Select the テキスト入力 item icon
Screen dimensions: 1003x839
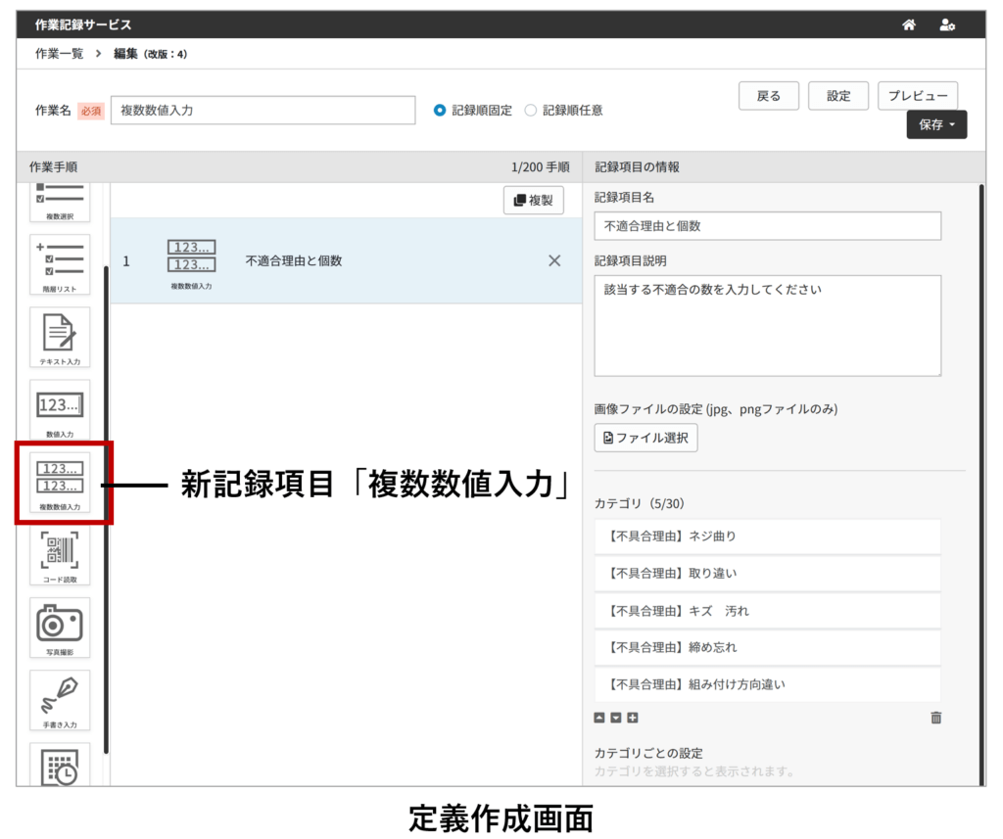coord(60,337)
